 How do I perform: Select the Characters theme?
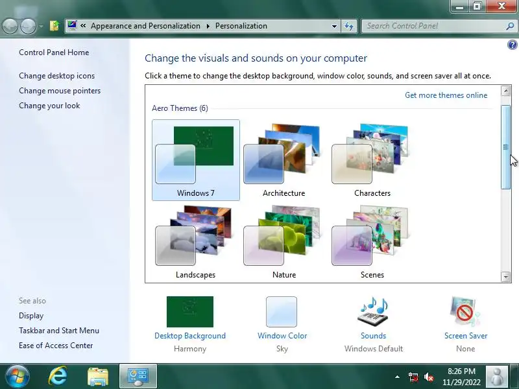tap(372, 160)
